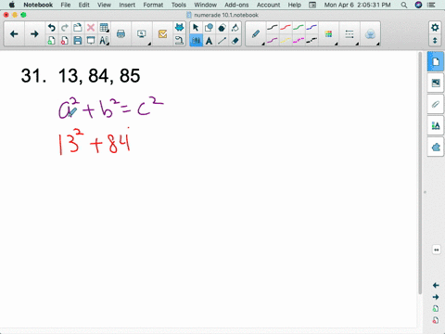Screen dimensions: 445x334
Task: Open the Add-ons puzzle piece tab
Action: (436, 147)
